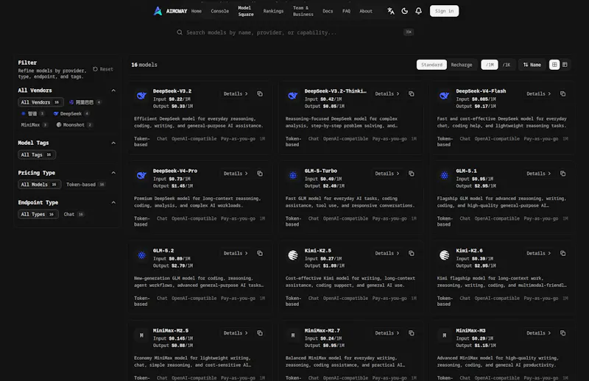Open About page link

[366, 11]
